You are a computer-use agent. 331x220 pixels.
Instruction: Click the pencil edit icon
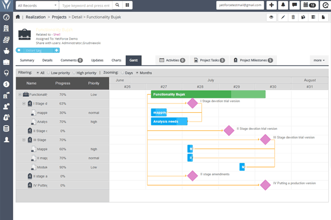tap(282, 18)
